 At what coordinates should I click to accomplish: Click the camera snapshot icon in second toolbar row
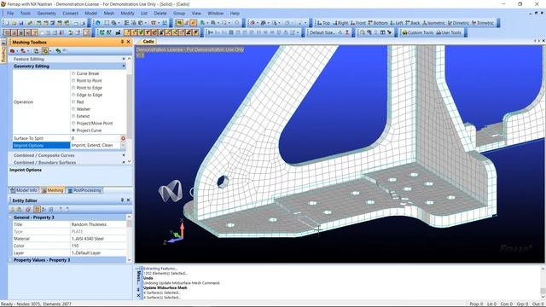pos(118,32)
